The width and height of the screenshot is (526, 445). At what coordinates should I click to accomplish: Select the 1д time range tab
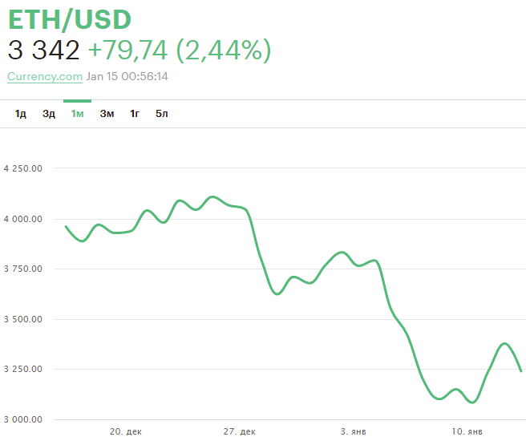pyautogui.click(x=21, y=114)
